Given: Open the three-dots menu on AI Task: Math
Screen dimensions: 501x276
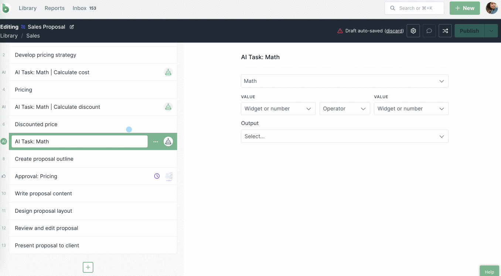Looking at the screenshot, I should pyautogui.click(x=156, y=142).
